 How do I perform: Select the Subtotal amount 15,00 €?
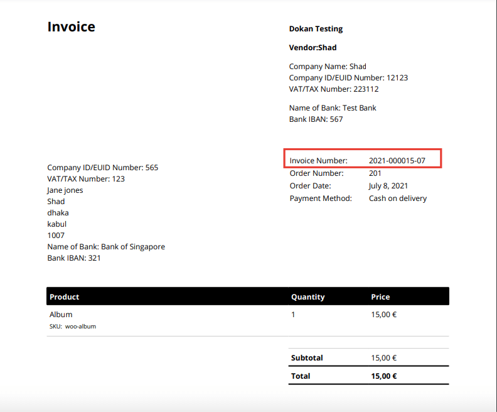tap(384, 358)
